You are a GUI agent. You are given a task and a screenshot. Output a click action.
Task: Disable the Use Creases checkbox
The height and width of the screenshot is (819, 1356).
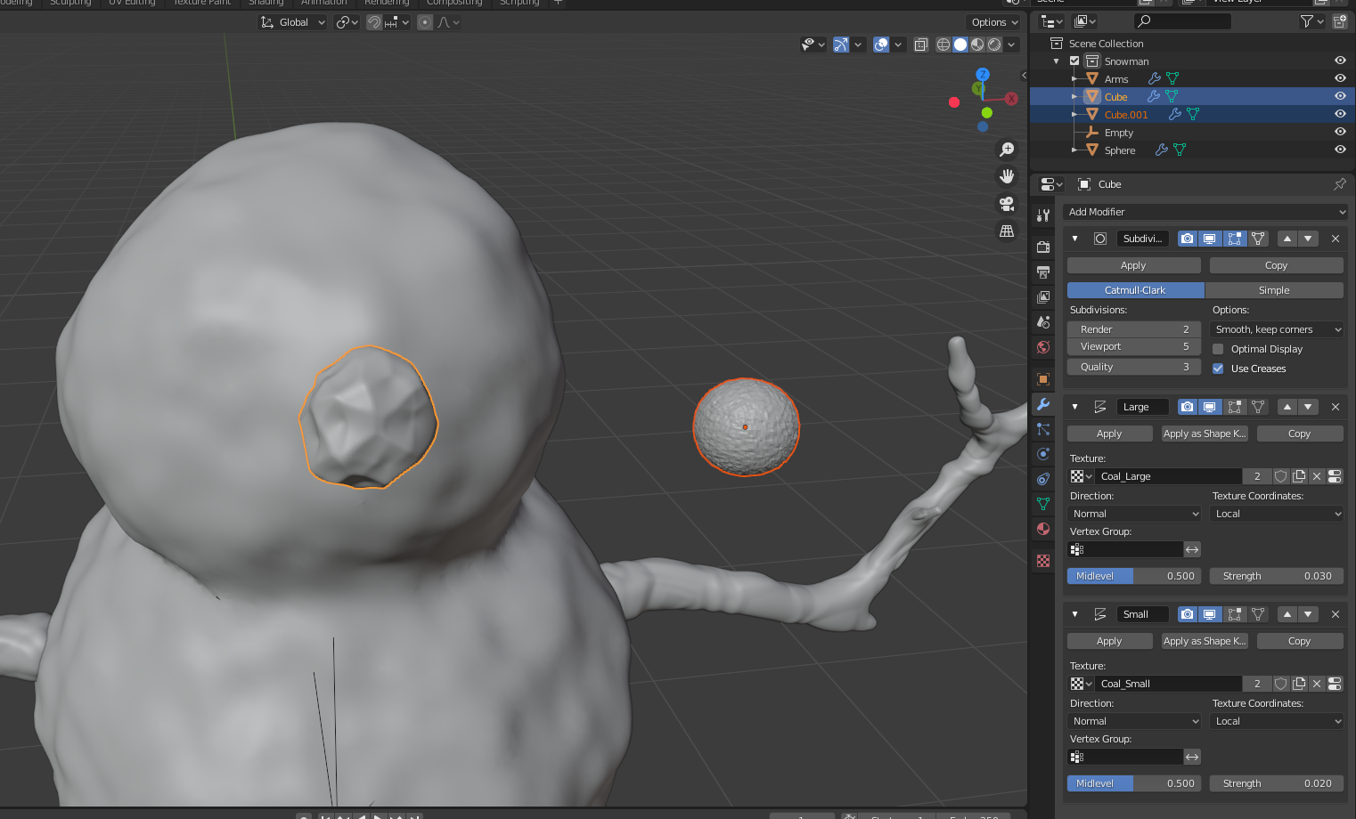pos(1218,369)
